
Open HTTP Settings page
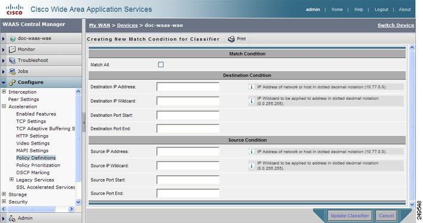32,136
